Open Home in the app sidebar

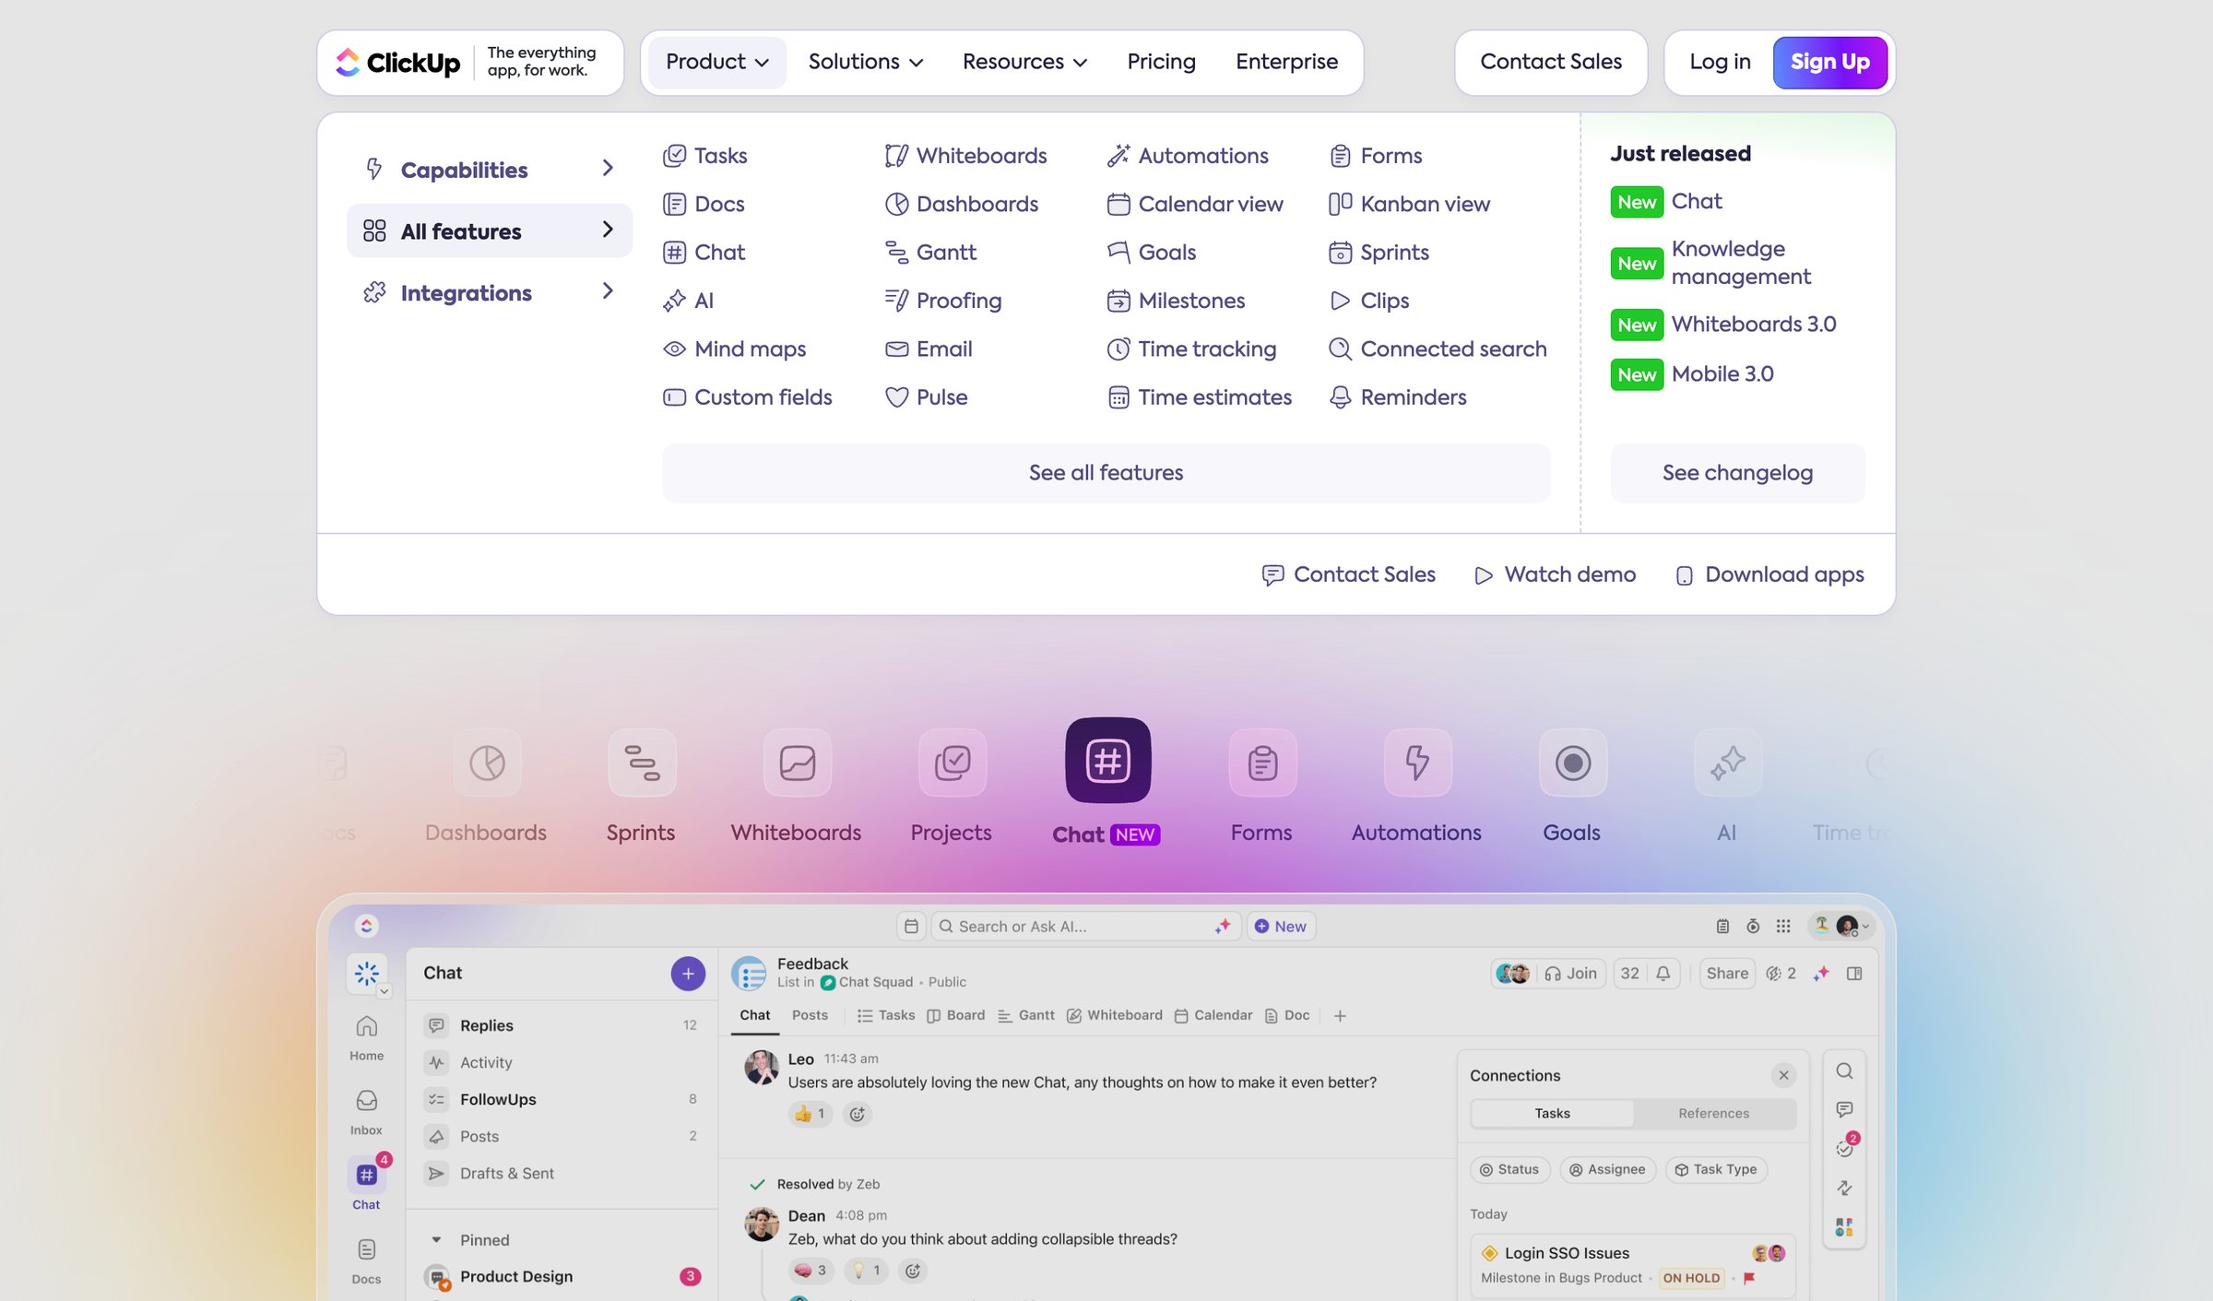(x=366, y=1037)
